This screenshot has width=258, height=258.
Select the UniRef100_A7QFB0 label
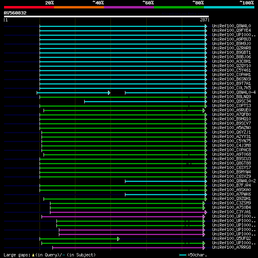(x=231, y=115)
